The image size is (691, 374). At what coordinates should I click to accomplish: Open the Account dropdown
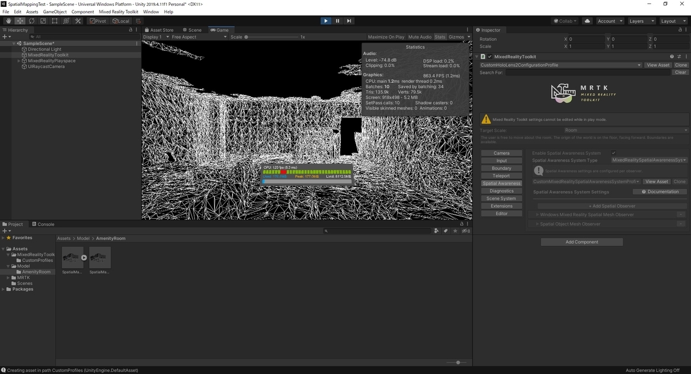click(610, 21)
